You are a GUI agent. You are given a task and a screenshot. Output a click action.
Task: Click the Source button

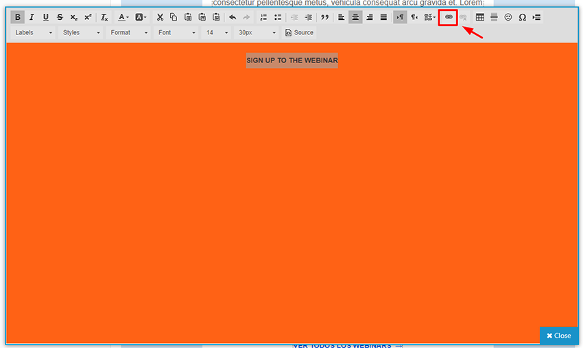pos(299,32)
